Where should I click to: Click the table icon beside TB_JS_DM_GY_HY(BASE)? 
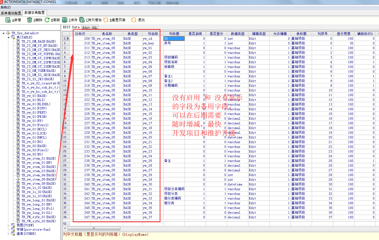pos(18,46)
